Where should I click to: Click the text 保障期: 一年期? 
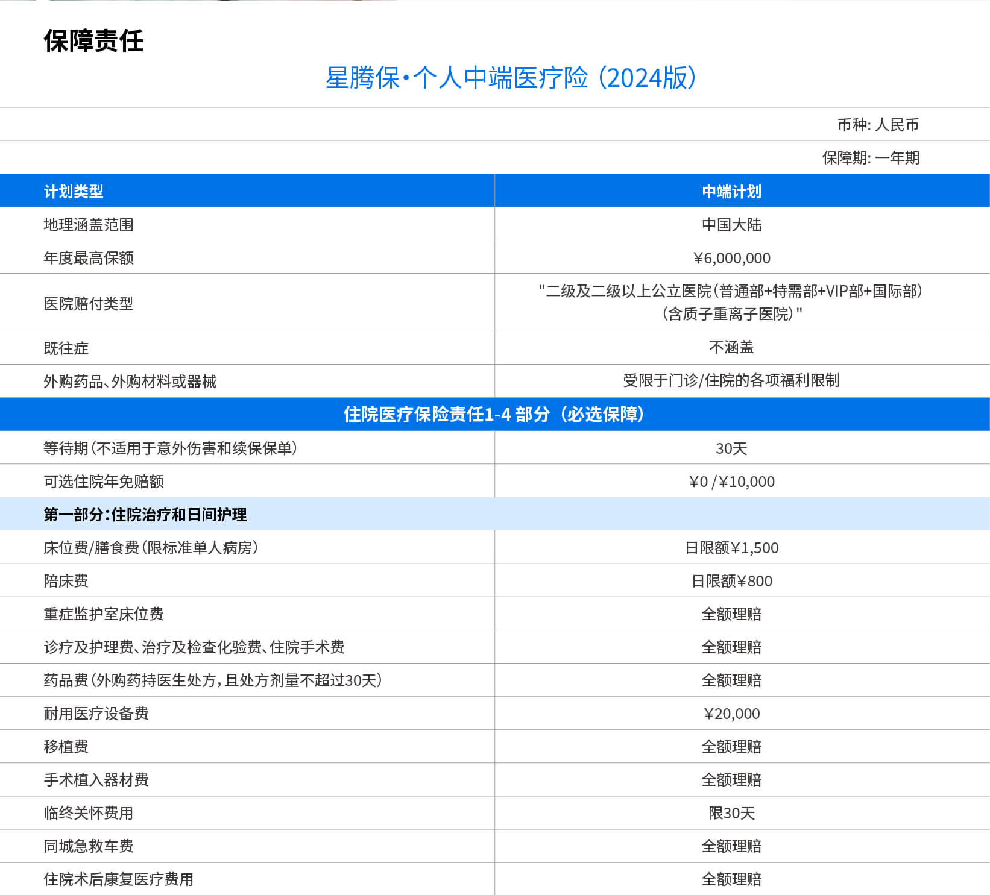click(871, 158)
